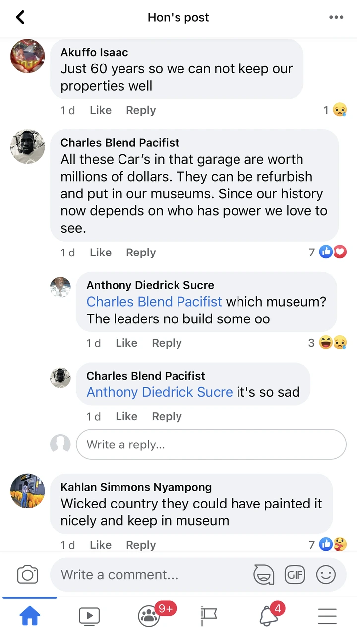This screenshot has width=357, height=635.
Task: Open the hamburger menu tab
Action: 327,616
